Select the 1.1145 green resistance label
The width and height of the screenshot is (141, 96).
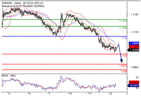[x=123, y=28]
